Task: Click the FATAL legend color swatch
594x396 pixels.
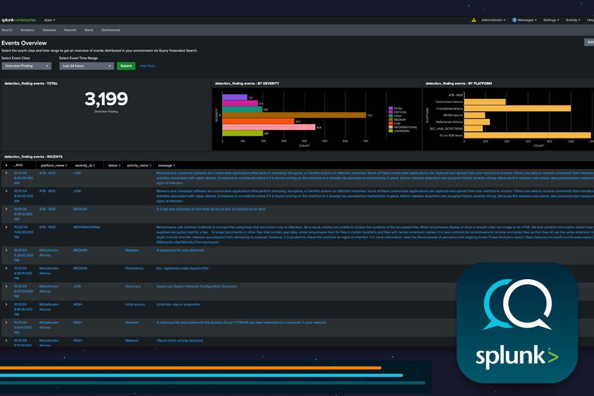Action: pos(391,108)
